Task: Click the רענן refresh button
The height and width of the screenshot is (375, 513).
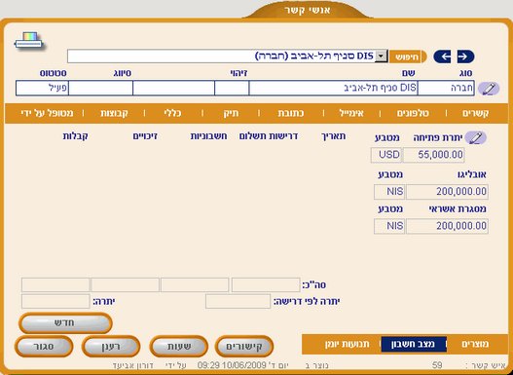Action: pos(111,346)
